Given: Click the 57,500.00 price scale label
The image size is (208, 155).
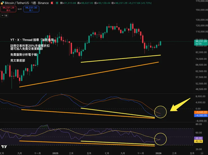Looking at the screenshot, I should click(x=201, y=77).
